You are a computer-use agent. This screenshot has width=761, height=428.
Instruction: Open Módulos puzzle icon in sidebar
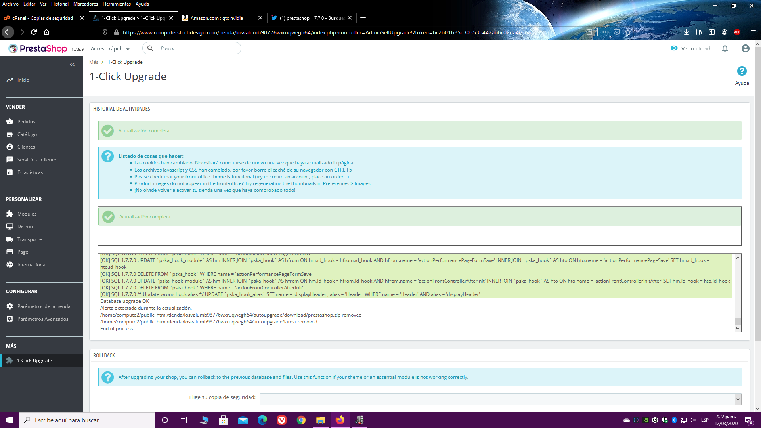tap(10, 214)
